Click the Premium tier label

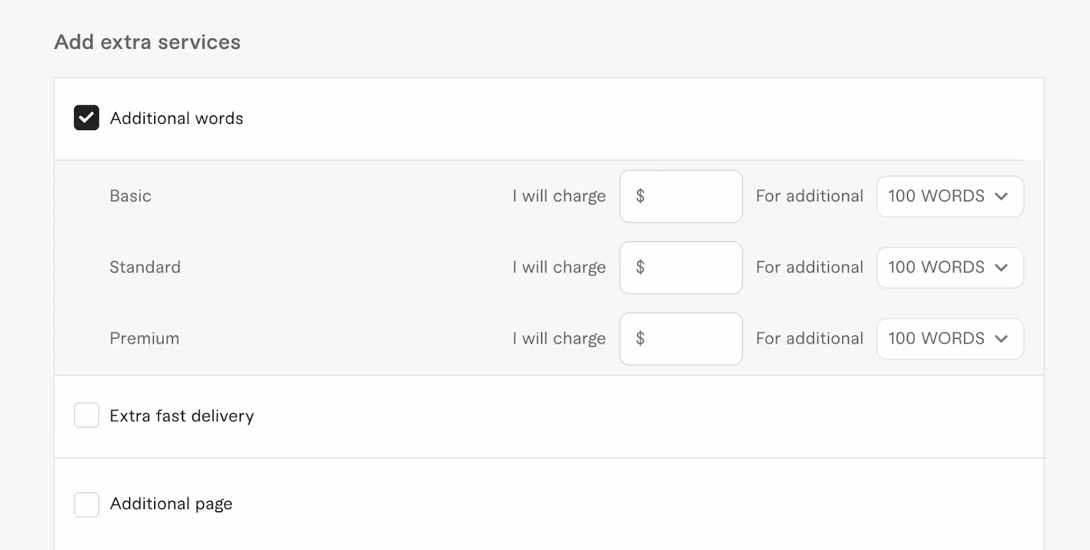pyautogui.click(x=144, y=338)
